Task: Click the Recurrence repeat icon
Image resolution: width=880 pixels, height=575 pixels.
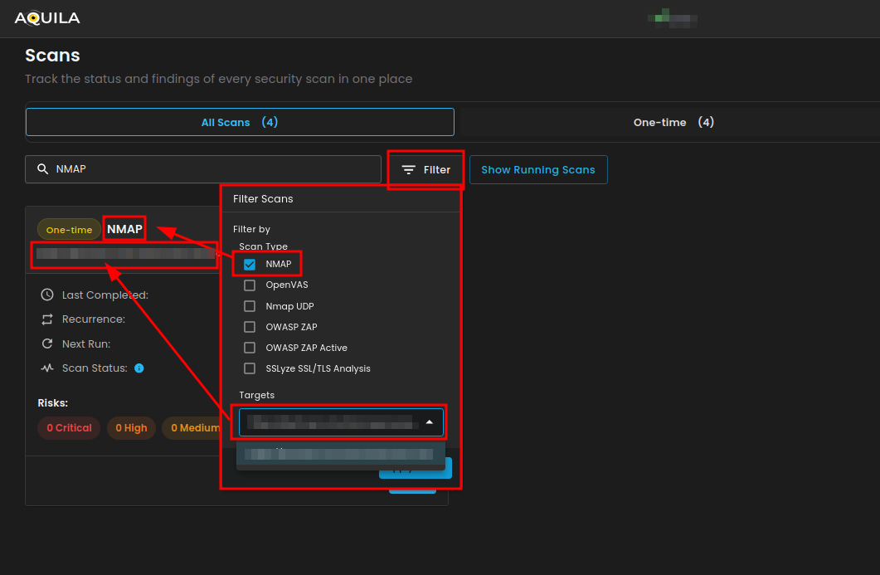Action: coord(47,319)
